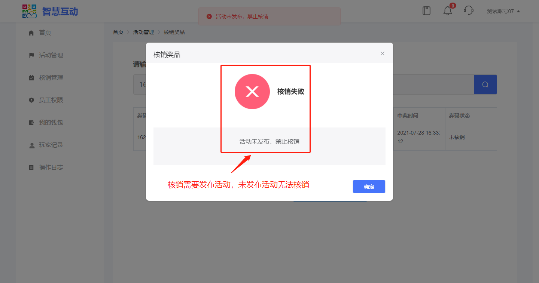Image resolution: width=539 pixels, height=283 pixels.
Task: Open the help manual book icon
Action: [426, 10]
